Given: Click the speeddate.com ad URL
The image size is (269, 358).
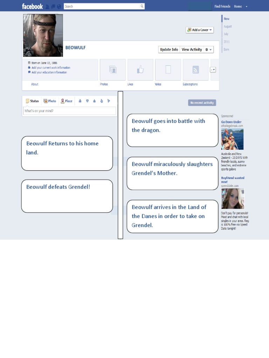Looking at the screenshot, I should click(230, 186).
